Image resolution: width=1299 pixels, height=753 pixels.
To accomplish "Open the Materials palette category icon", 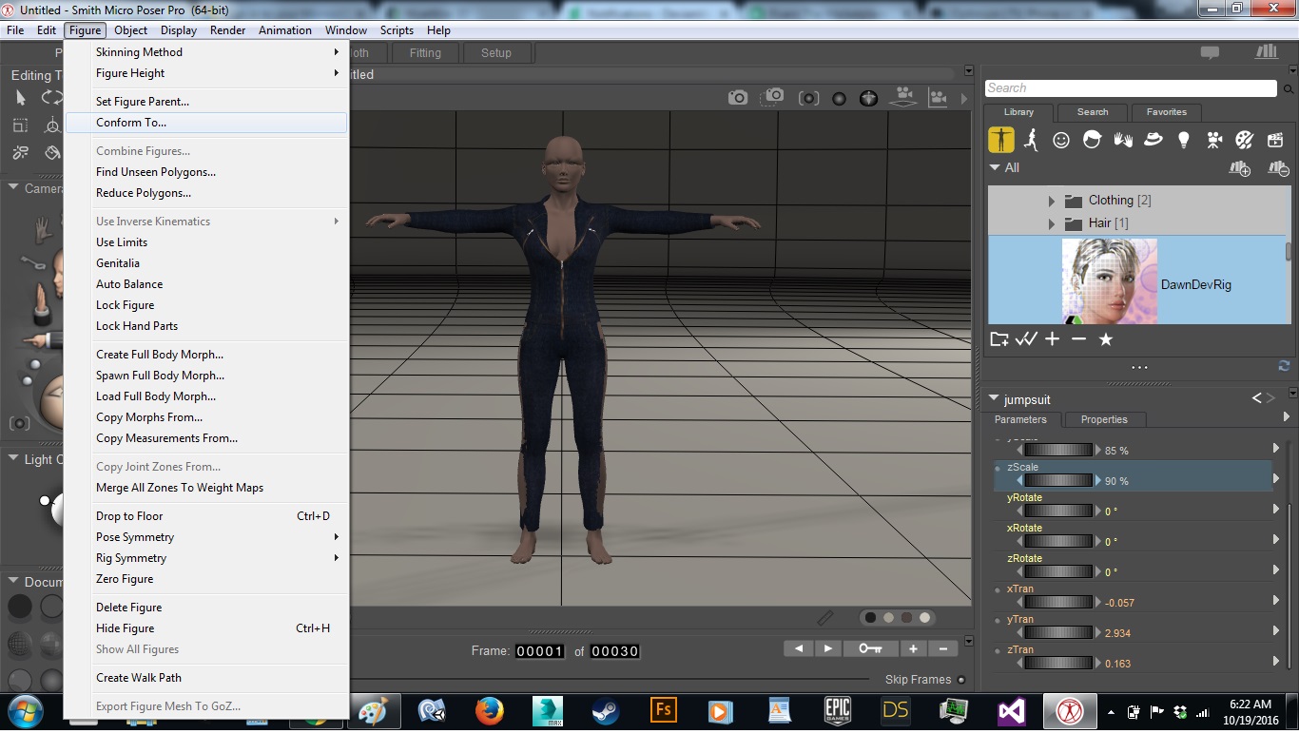I will [x=1244, y=140].
